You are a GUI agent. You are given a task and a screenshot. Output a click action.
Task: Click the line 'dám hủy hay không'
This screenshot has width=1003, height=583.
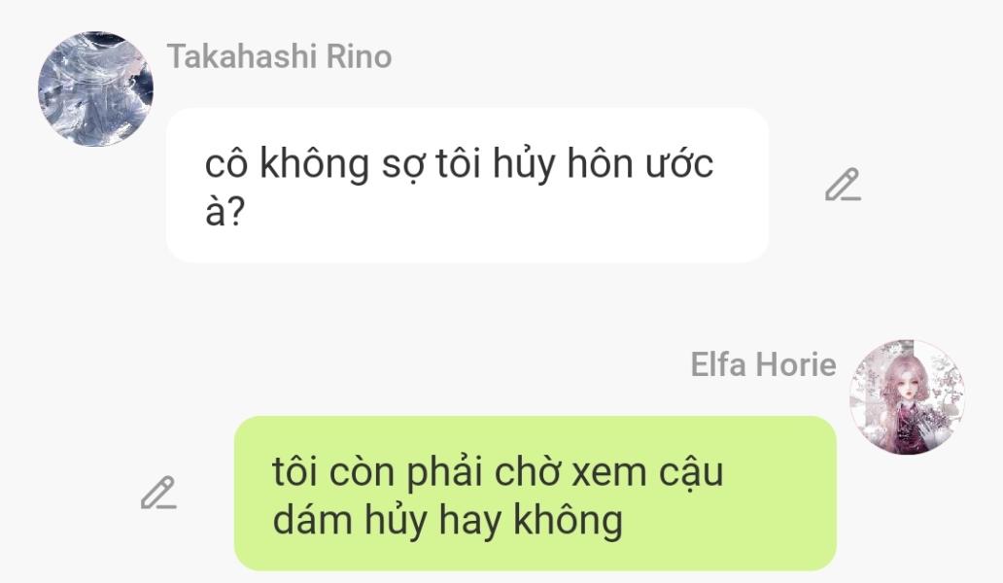pyautogui.click(x=448, y=520)
